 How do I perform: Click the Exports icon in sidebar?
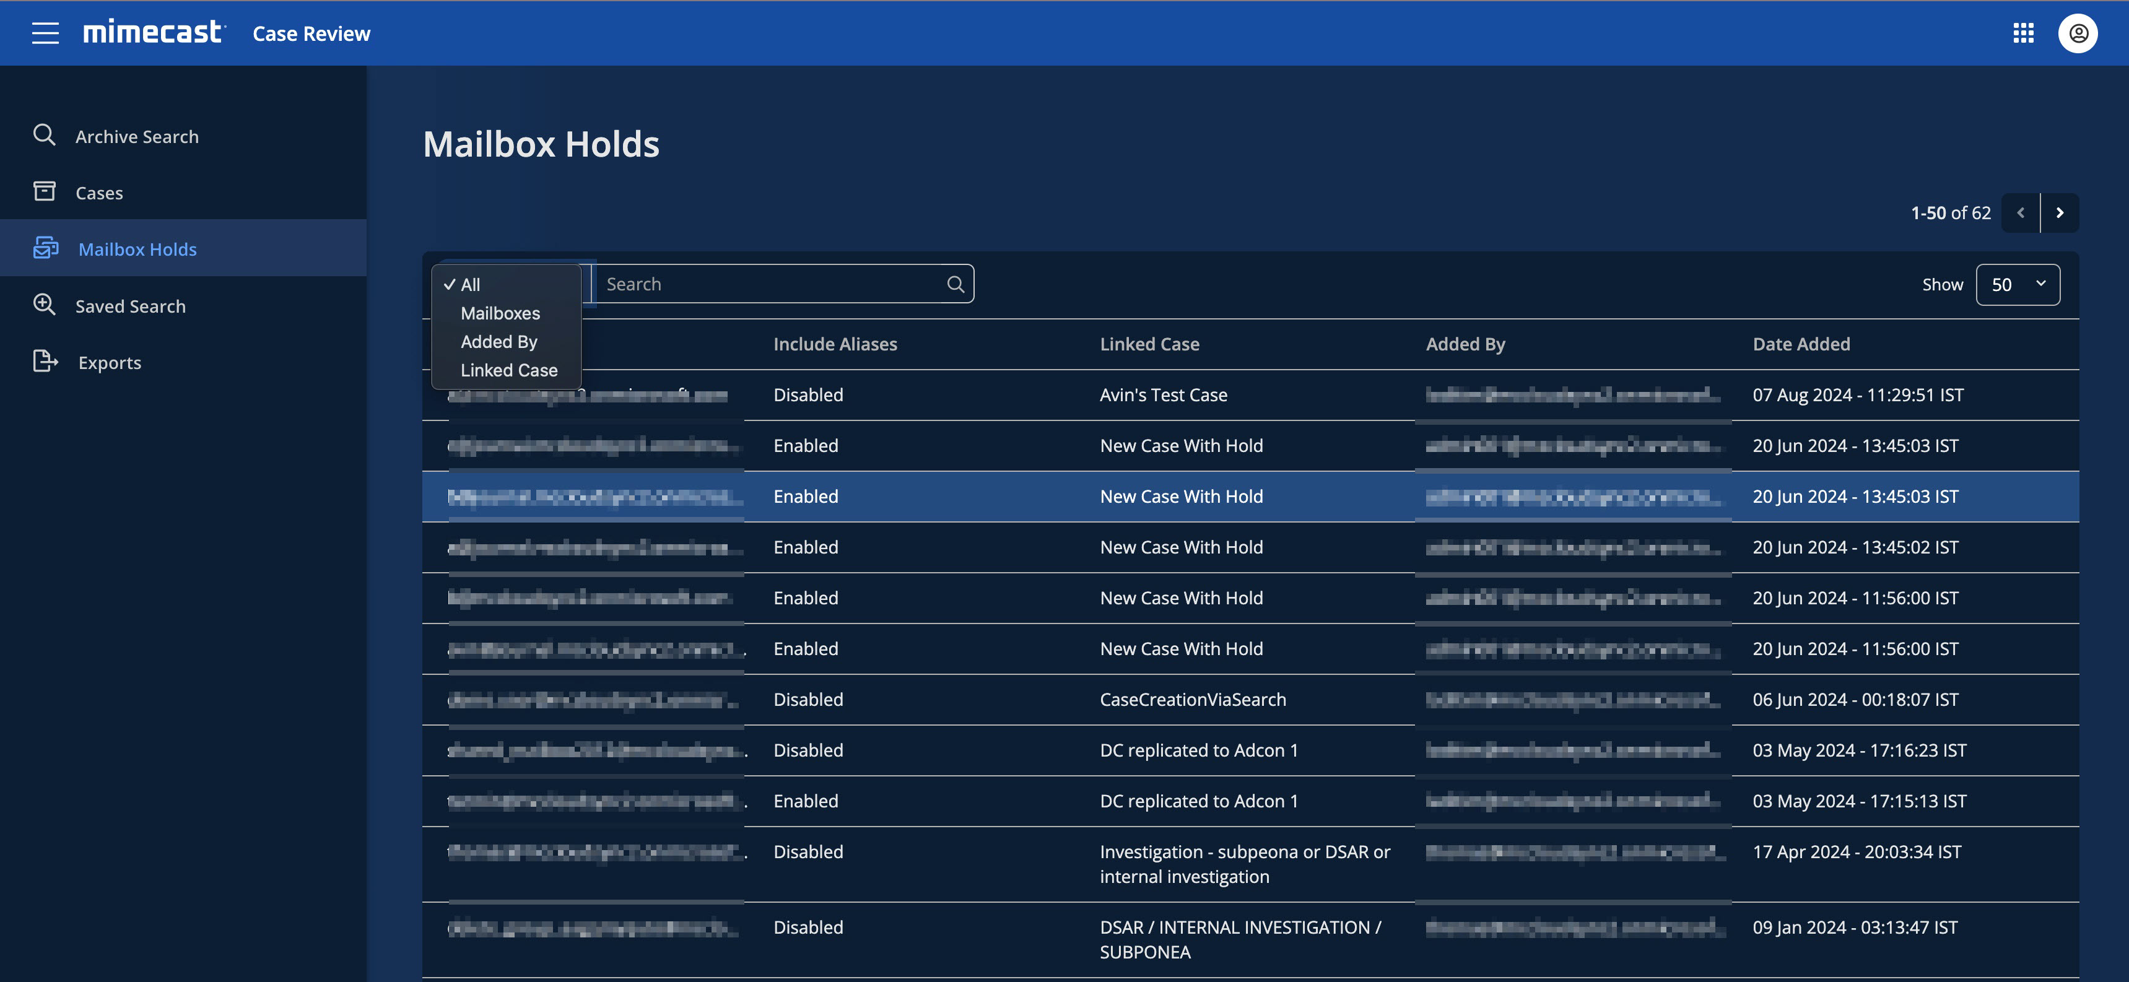point(45,361)
